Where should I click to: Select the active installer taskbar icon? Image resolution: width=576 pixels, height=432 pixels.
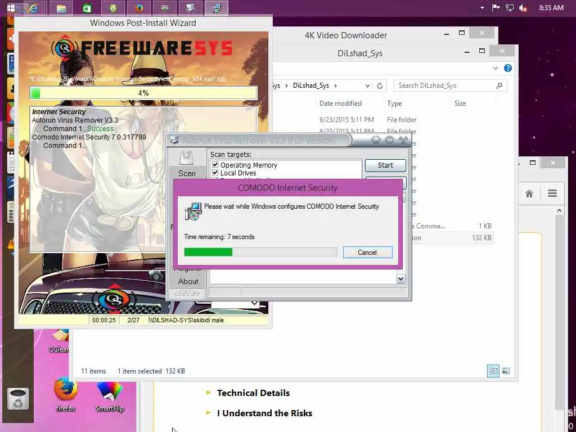point(217,8)
